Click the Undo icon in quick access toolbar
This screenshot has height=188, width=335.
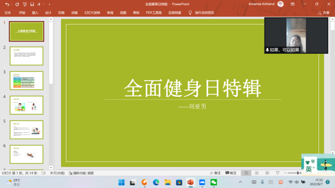(7, 4)
